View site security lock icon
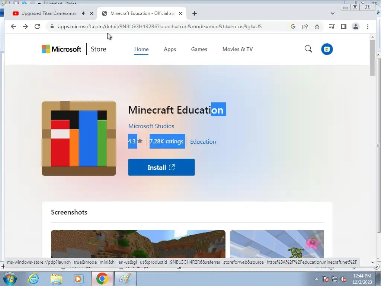The width and height of the screenshot is (381, 286). click(x=52, y=26)
